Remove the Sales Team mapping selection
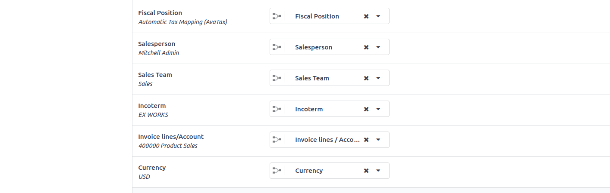Screen dimensions: 610x193 (366, 78)
